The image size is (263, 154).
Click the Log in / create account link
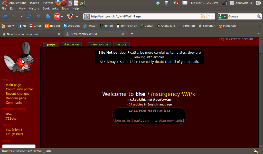click(236, 39)
